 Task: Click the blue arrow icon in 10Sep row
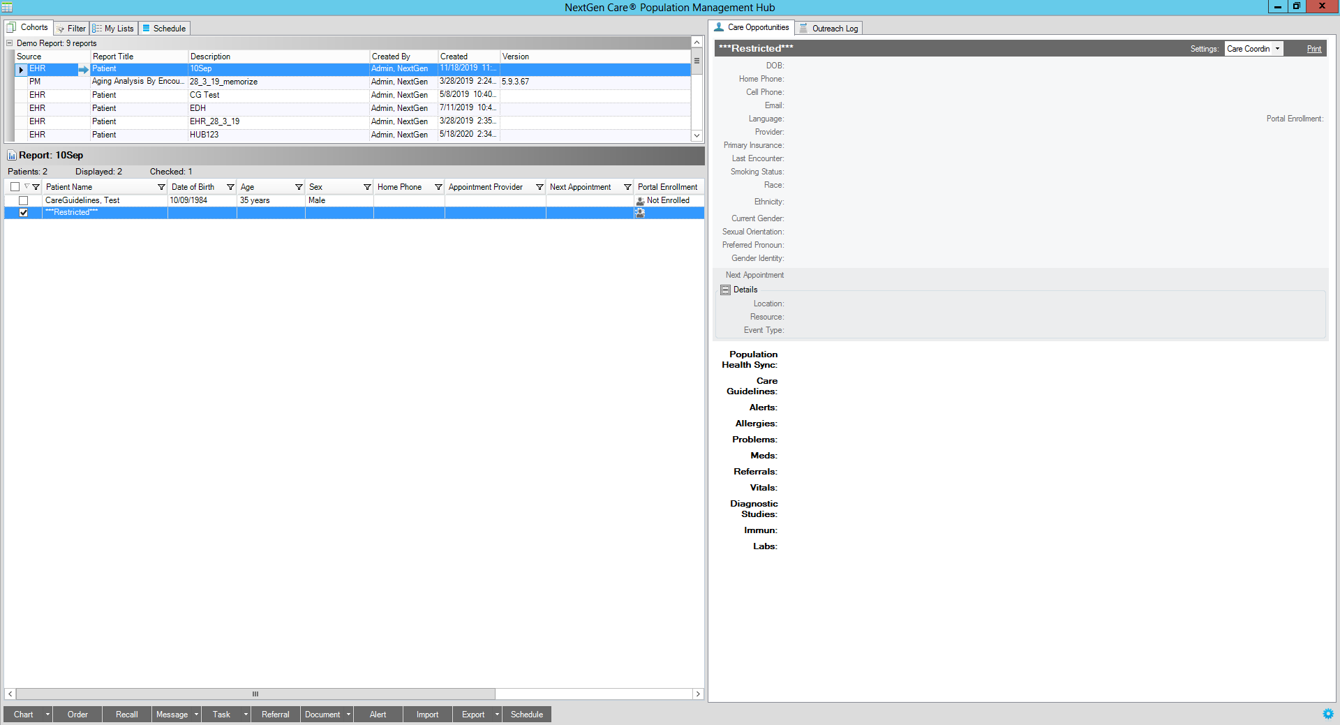83,69
